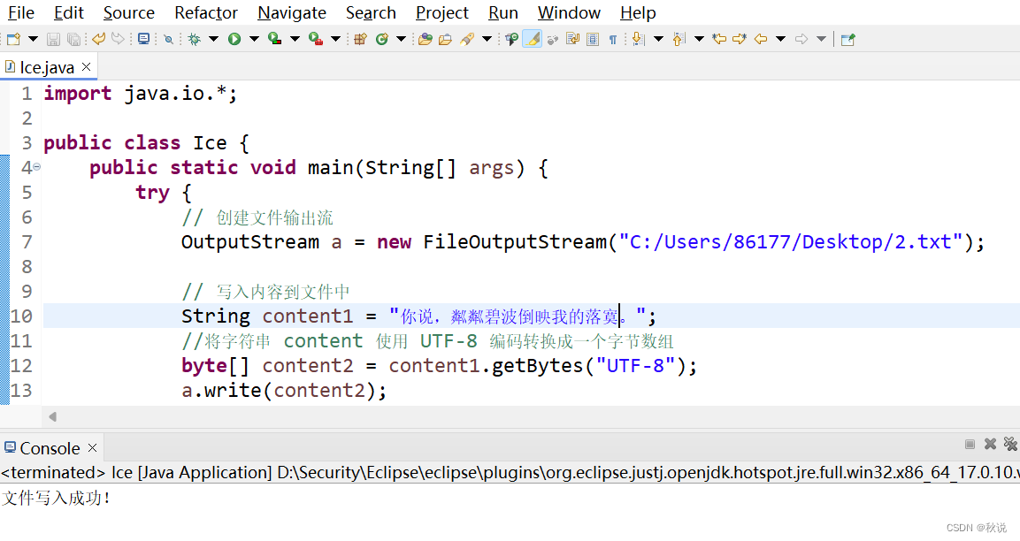Click the Save icon

pos(53,40)
